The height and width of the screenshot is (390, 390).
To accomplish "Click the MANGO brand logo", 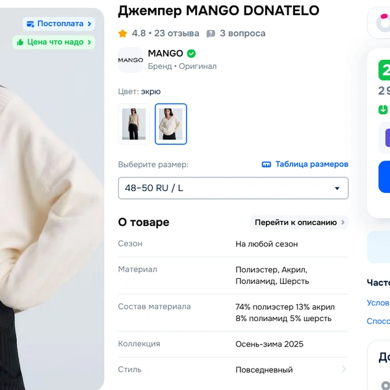I will (x=131, y=60).
